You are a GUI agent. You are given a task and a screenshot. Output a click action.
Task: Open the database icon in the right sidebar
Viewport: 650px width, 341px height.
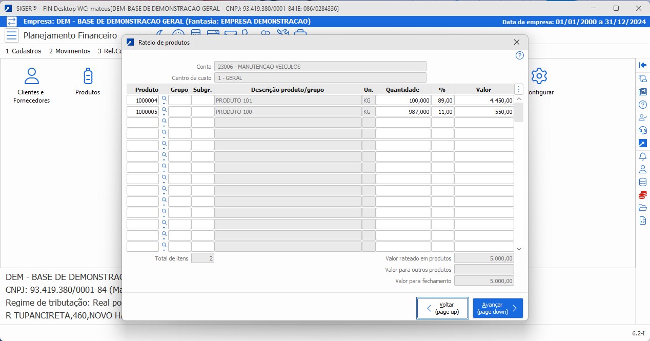642,182
